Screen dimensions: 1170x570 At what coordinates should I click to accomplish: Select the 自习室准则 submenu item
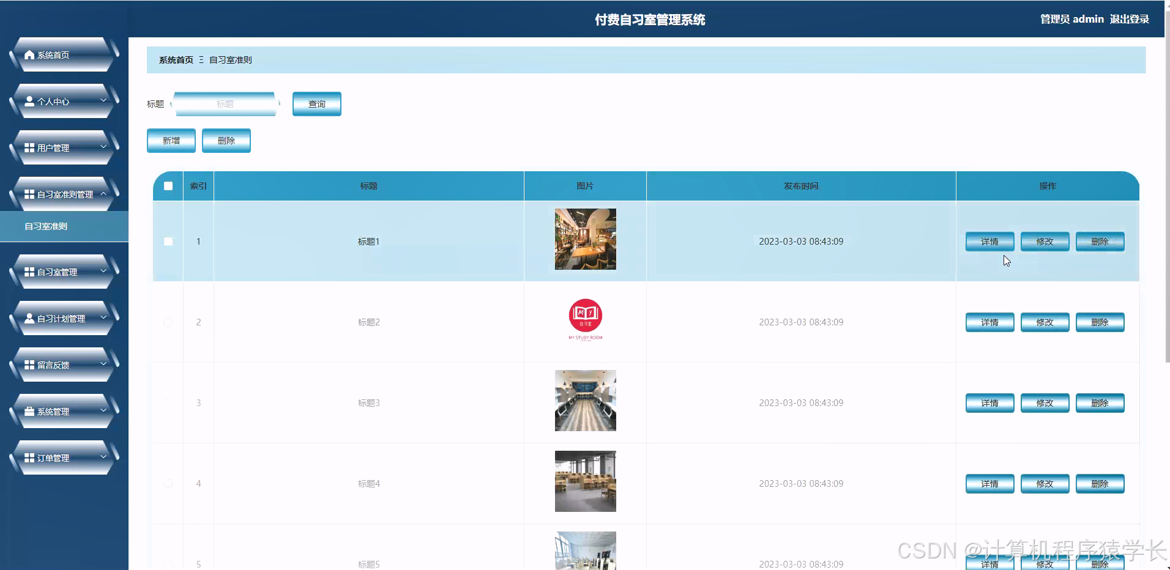pos(64,226)
